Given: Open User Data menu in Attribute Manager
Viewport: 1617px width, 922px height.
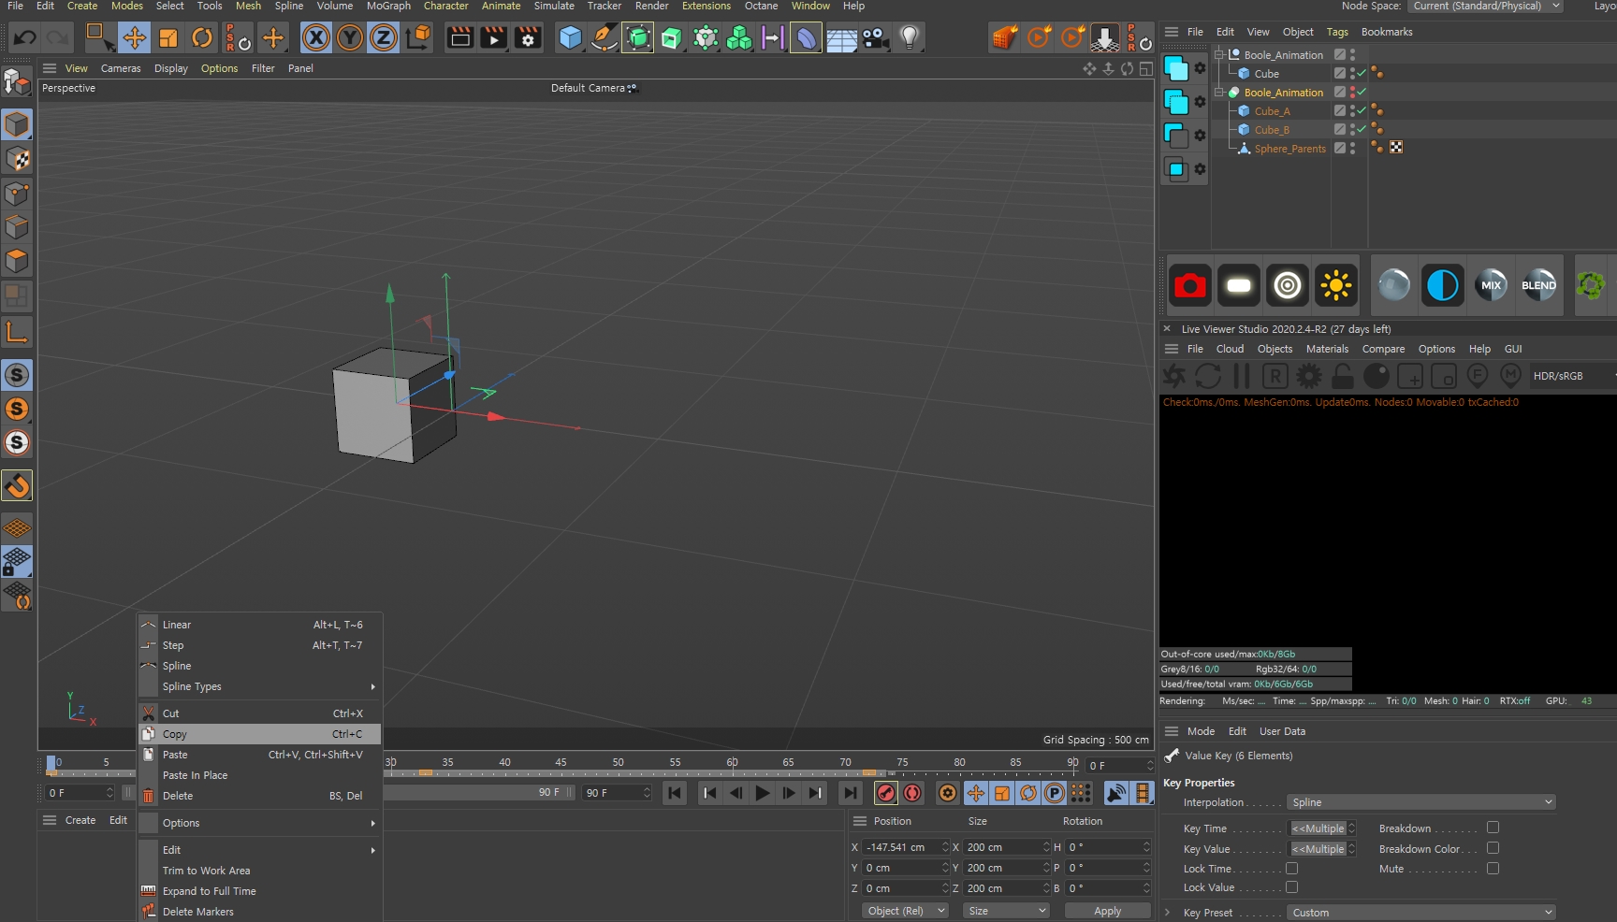Looking at the screenshot, I should click(x=1282, y=731).
